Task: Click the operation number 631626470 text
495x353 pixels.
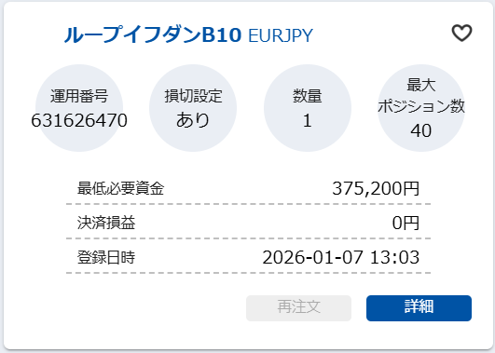Action: (x=79, y=120)
